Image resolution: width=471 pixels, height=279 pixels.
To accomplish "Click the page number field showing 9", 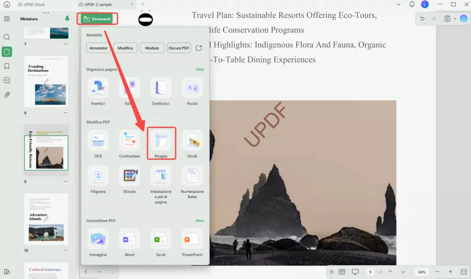I will click(370, 272).
